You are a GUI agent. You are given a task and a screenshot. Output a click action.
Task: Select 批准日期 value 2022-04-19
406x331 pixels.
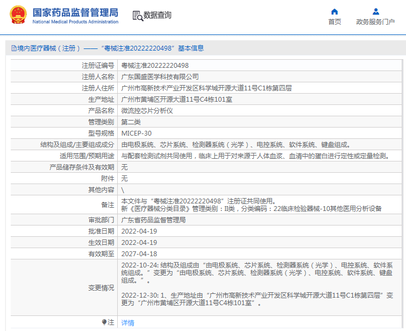(x=139, y=231)
